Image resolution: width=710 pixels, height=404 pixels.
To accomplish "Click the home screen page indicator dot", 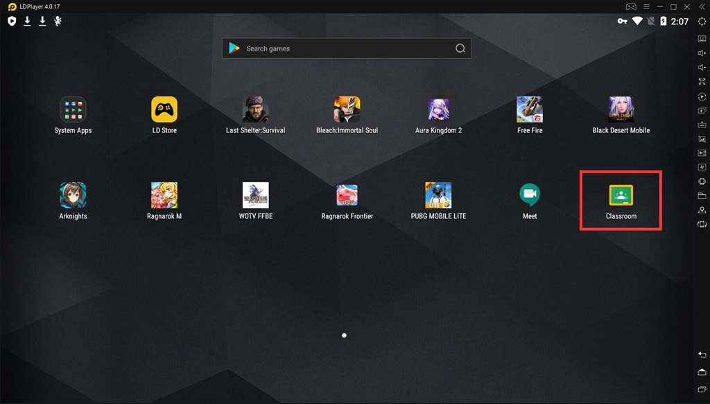I will [344, 335].
